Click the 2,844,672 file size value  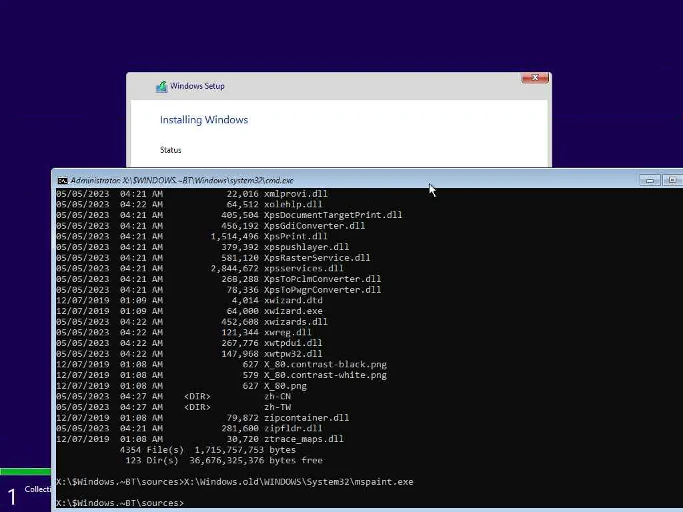[x=235, y=268]
